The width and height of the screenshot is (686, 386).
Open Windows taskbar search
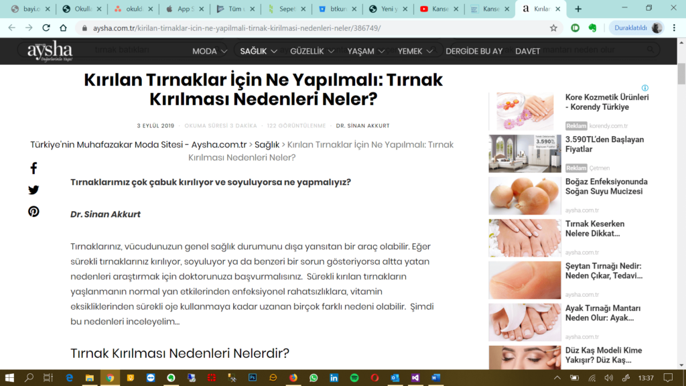29,378
